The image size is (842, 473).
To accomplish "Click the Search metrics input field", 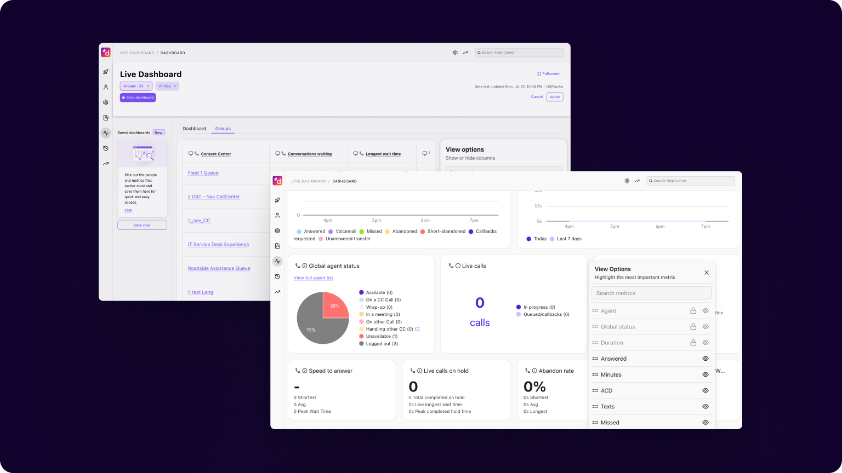I will click(x=651, y=293).
